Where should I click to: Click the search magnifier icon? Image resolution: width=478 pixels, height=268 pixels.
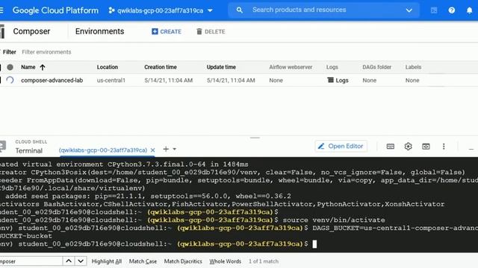(239, 10)
